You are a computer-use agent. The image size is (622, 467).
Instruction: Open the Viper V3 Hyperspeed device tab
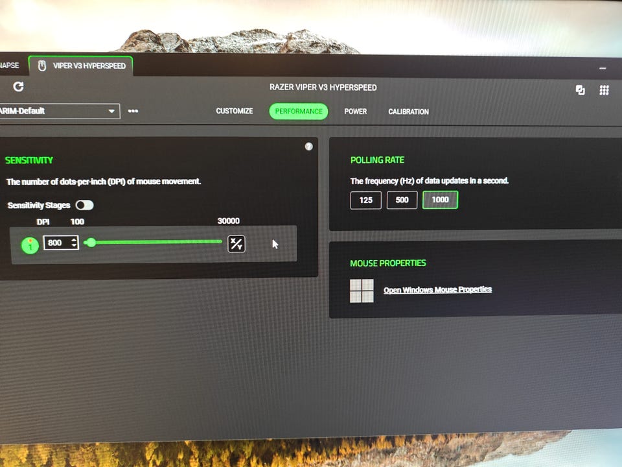pyautogui.click(x=81, y=66)
